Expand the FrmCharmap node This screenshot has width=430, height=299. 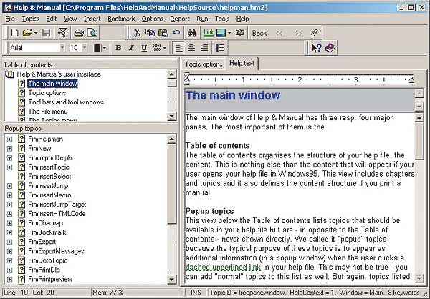pos(9,223)
